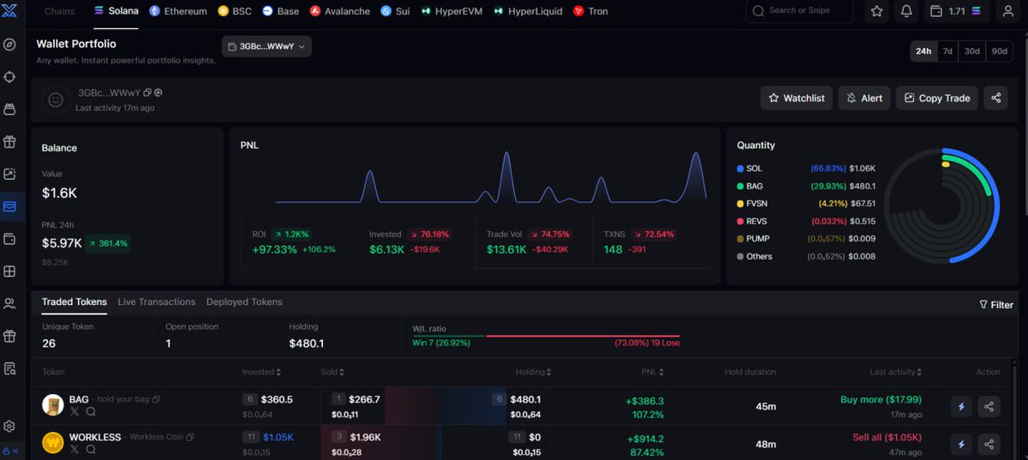Image resolution: width=1028 pixels, height=460 pixels.
Task: Click the smiley wallet avatar
Action: pyautogui.click(x=56, y=99)
